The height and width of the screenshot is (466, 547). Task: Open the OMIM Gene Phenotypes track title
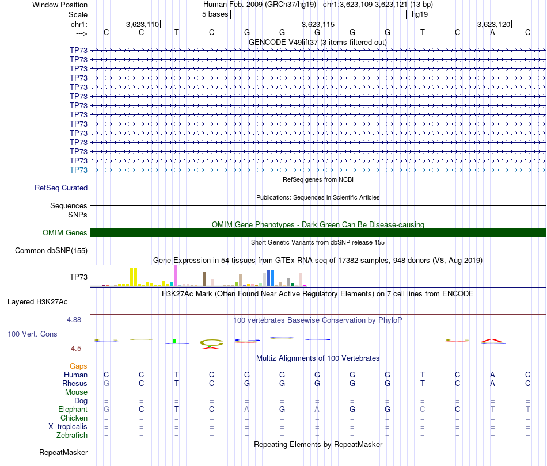point(318,224)
